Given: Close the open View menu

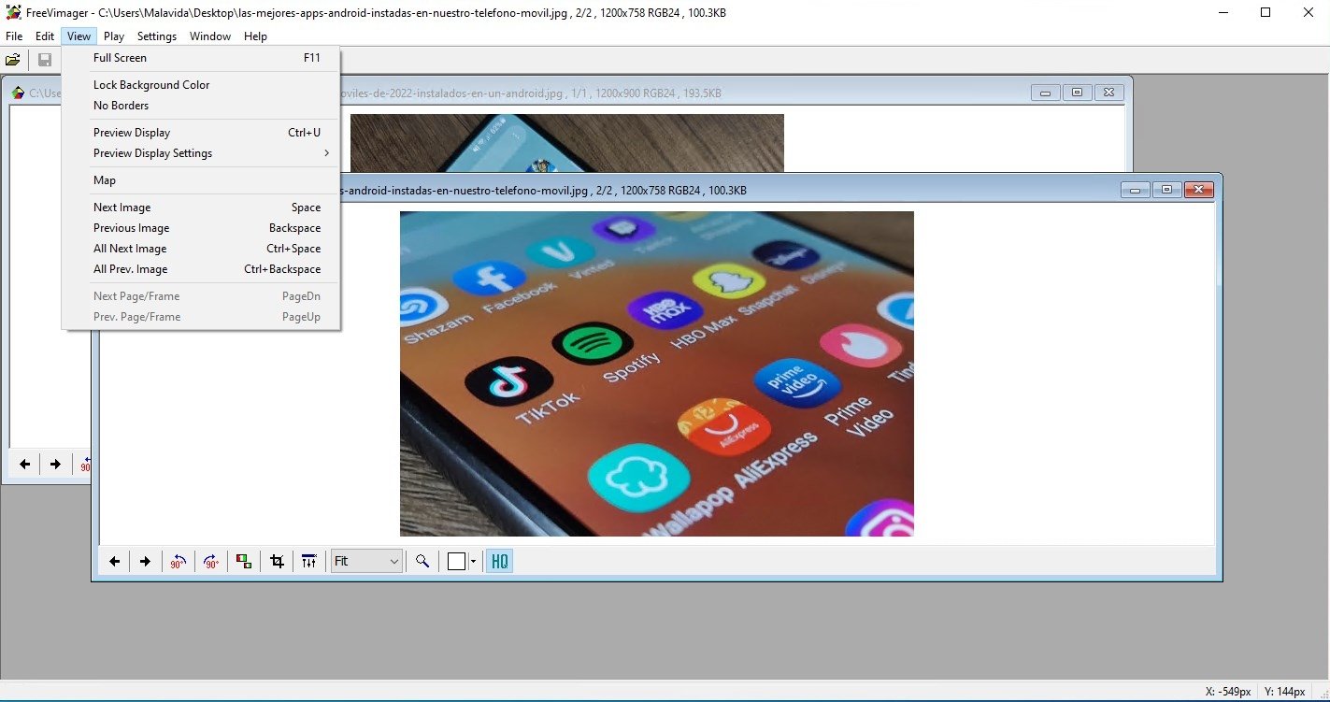Looking at the screenshot, I should [79, 36].
